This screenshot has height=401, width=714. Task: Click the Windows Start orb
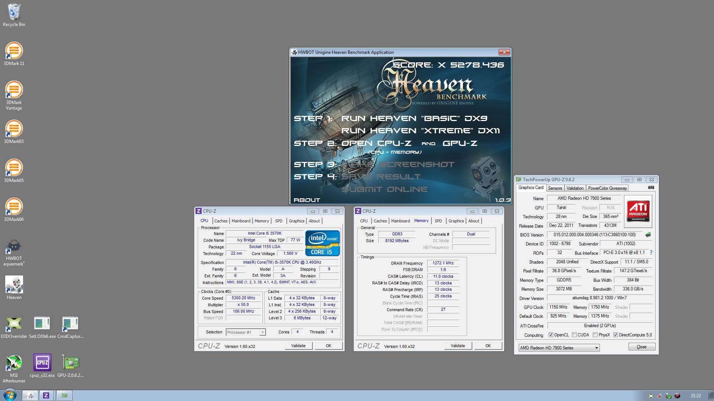click(10, 395)
